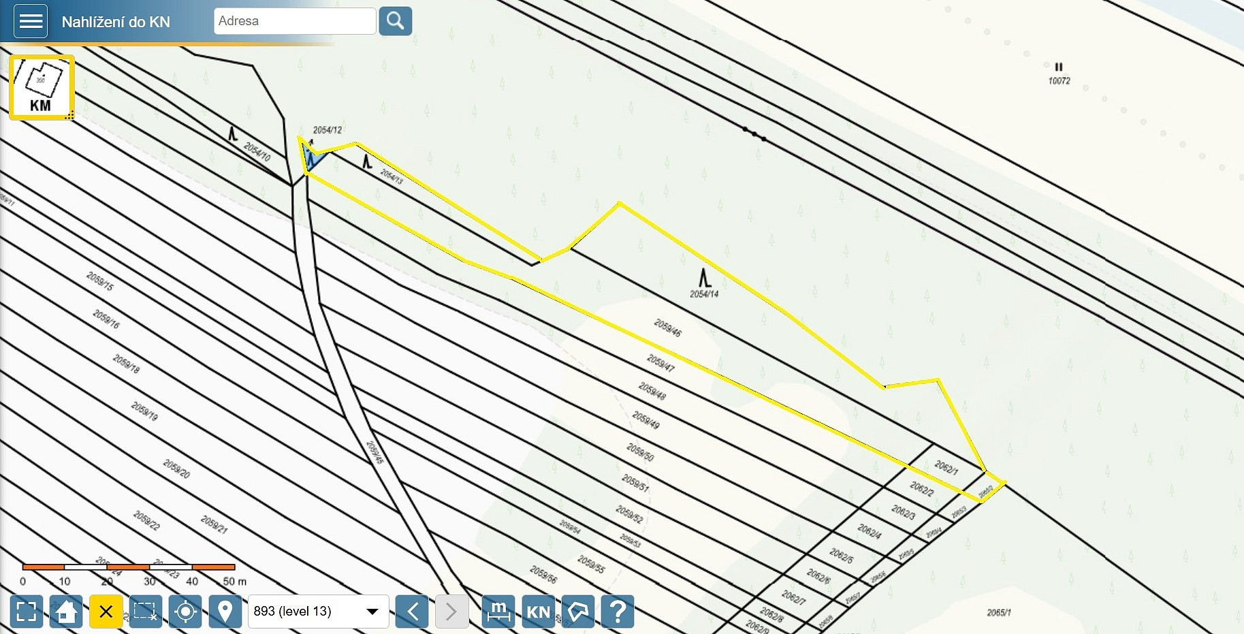1244x634 pixels.
Task: Select the distance measuring tool
Action: point(498,611)
